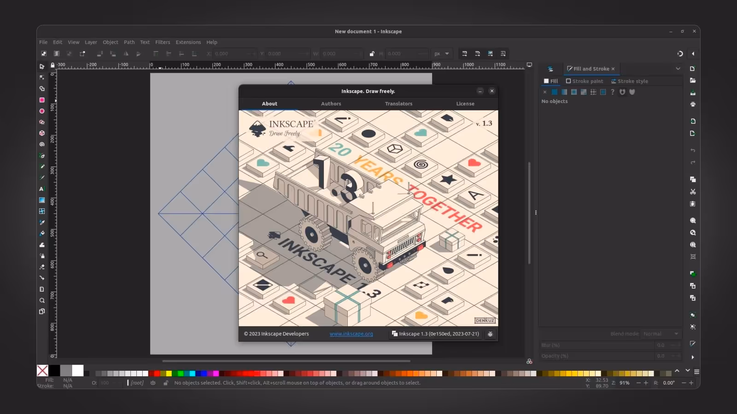Open the File menu
Screen dimensions: 737x414
click(43, 42)
